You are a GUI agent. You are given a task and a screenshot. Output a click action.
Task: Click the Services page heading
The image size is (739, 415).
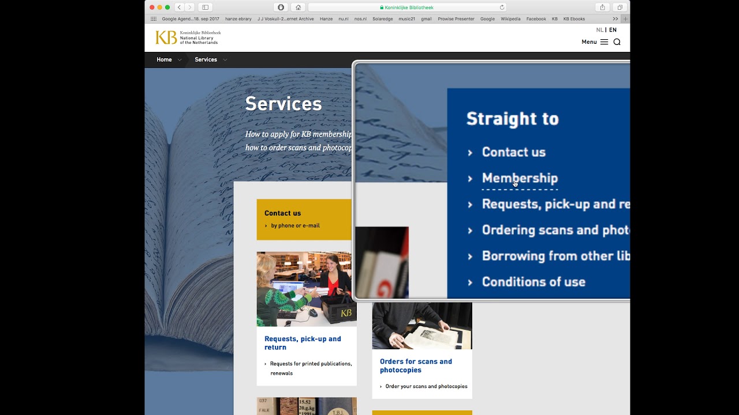click(283, 104)
